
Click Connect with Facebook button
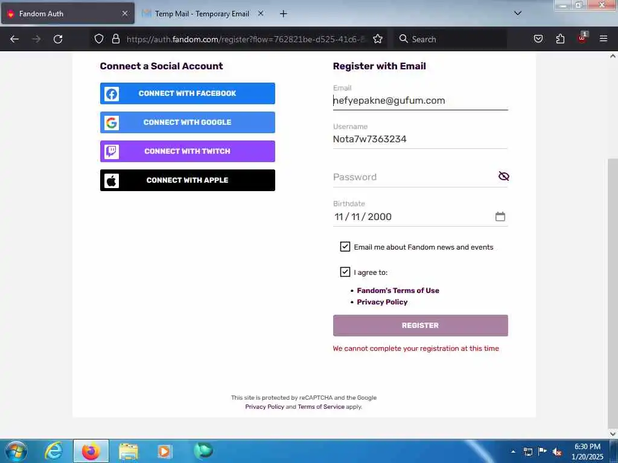point(188,93)
